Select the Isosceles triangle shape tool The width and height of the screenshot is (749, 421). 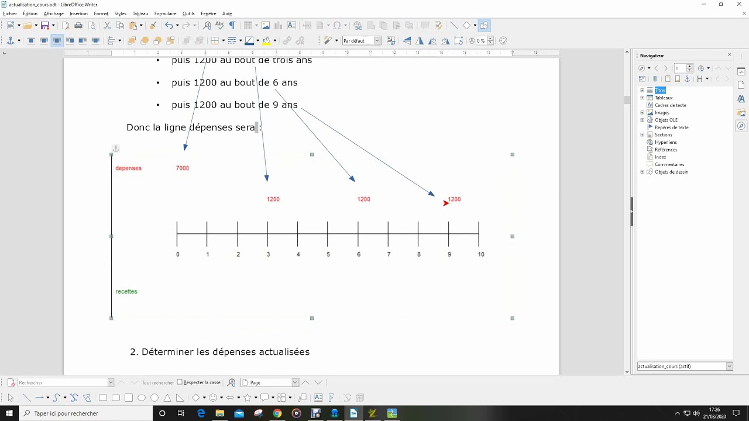click(x=167, y=398)
